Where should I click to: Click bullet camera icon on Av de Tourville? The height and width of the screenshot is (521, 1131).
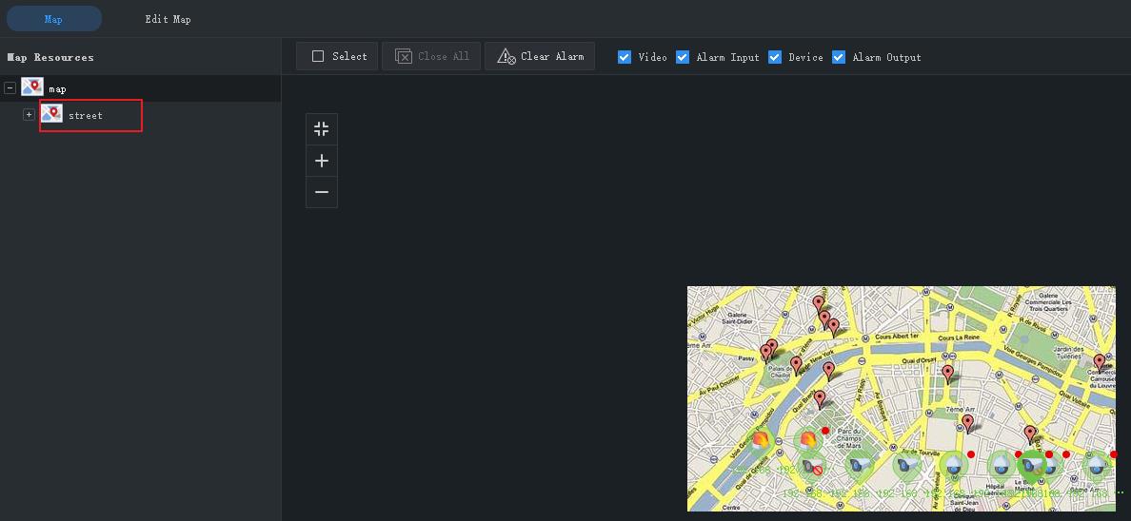point(906,465)
